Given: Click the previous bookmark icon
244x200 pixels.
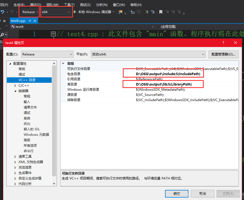Looking at the screenshot, I should 167,12.
